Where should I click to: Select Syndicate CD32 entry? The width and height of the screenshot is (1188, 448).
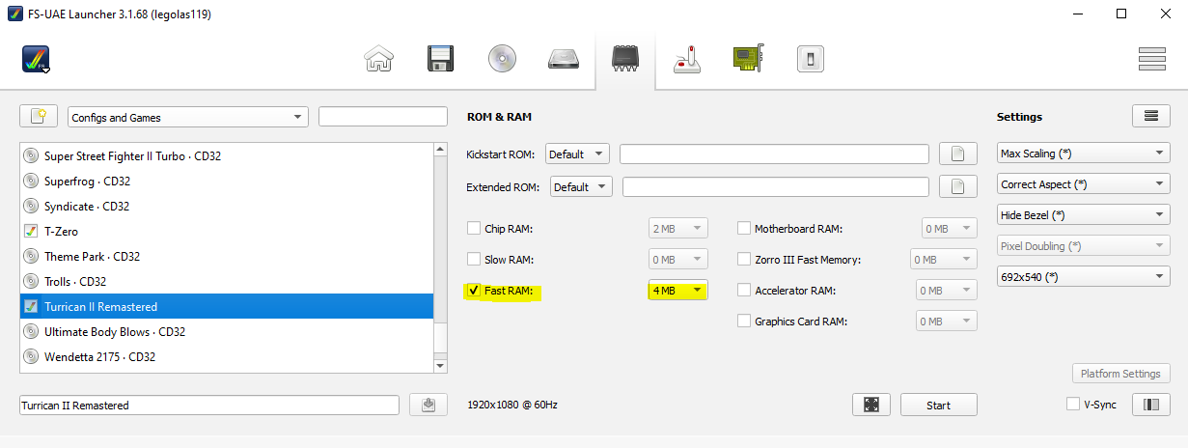pos(227,206)
